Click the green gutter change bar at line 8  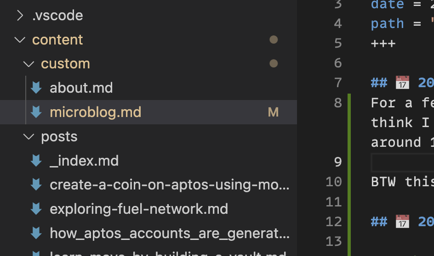tap(349, 122)
